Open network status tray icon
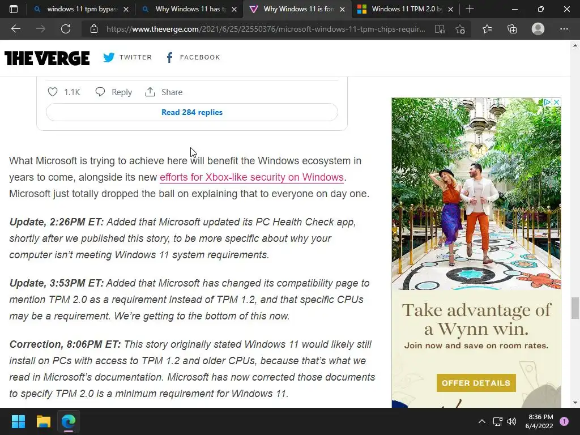The width and height of the screenshot is (580, 435). (x=497, y=421)
